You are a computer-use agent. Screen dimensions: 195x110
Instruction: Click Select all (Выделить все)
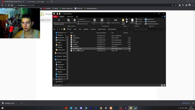point(149,19)
